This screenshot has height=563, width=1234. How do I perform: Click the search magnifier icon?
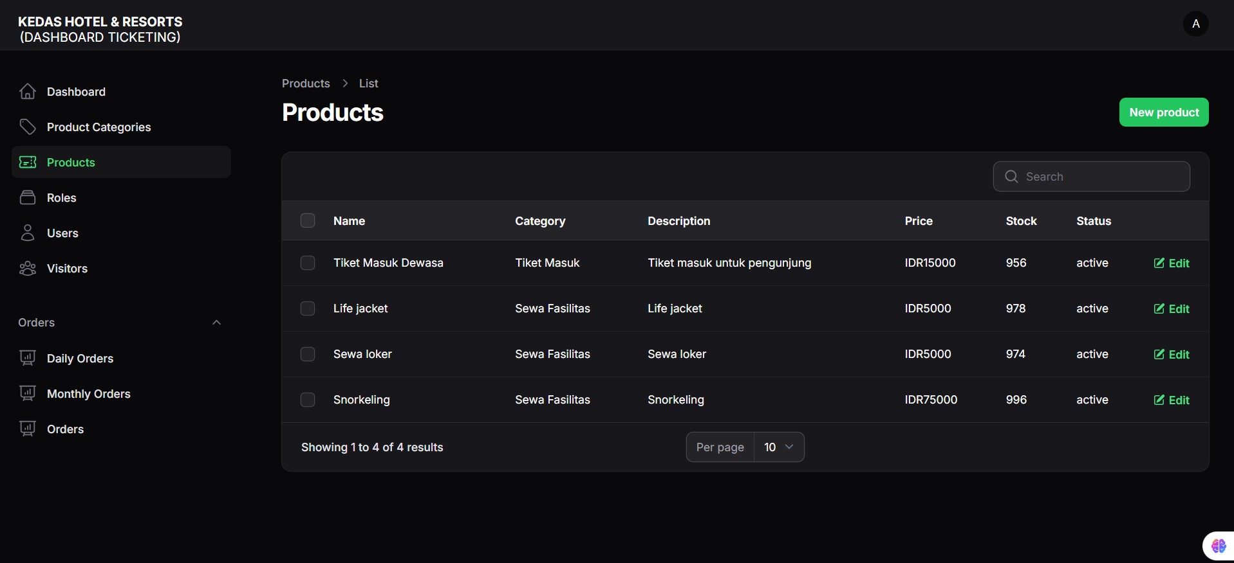click(x=1011, y=176)
